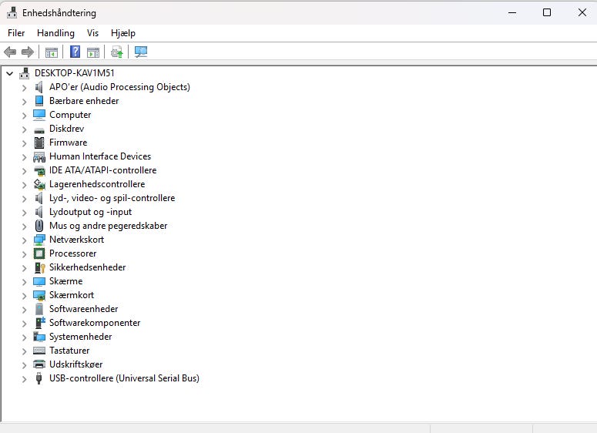Click the Back arrow toolbar icon
This screenshot has height=433, width=597.
coord(10,52)
